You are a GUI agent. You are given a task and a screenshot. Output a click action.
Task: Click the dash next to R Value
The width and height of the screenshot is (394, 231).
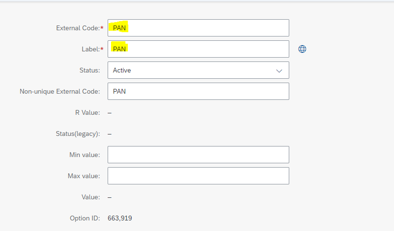pos(110,113)
